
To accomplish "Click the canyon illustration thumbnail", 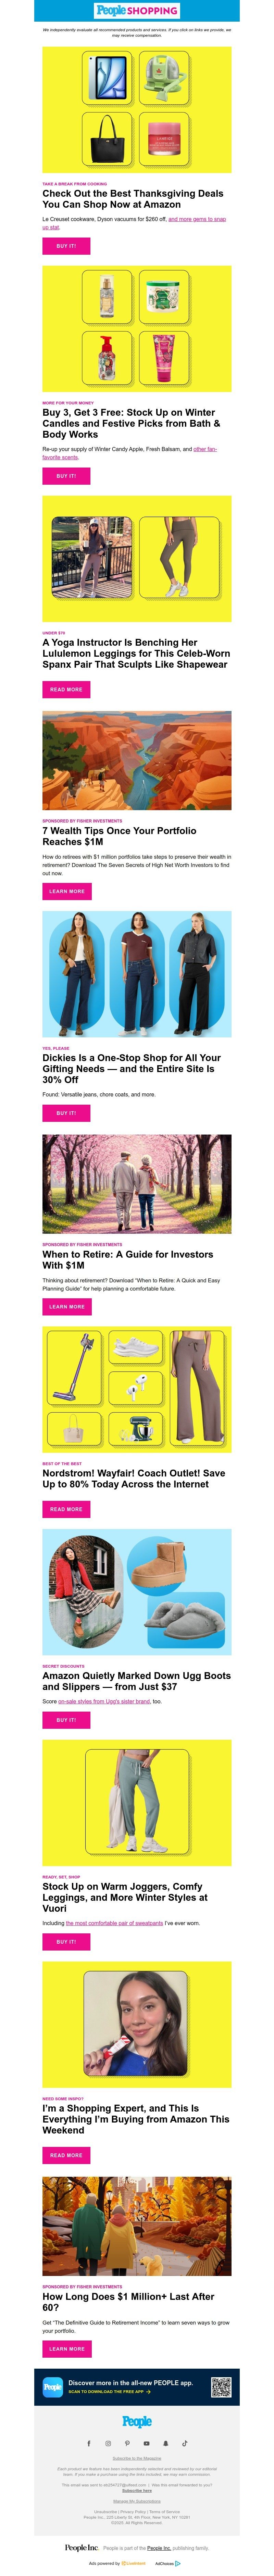I will pyautogui.click(x=137, y=760).
